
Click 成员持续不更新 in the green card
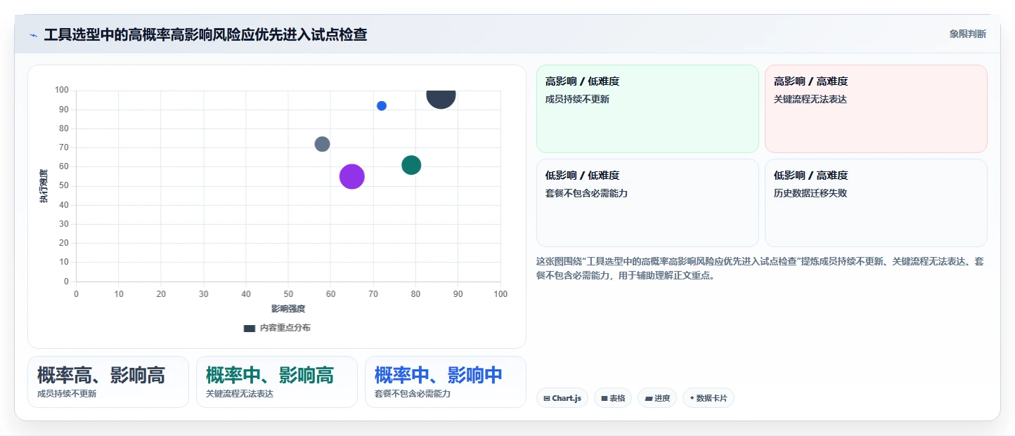click(577, 99)
